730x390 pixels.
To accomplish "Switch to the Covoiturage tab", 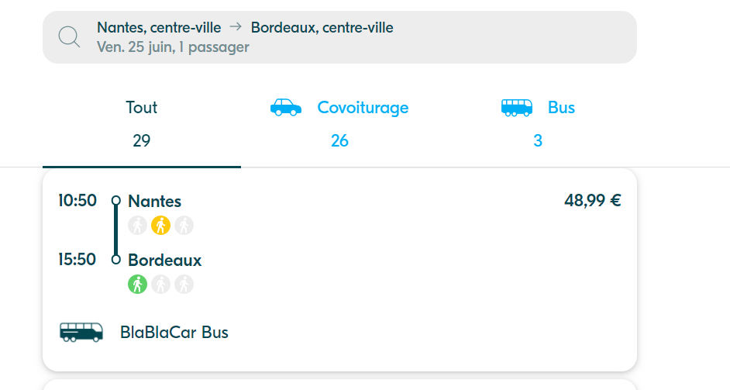I will click(x=340, y=124).
